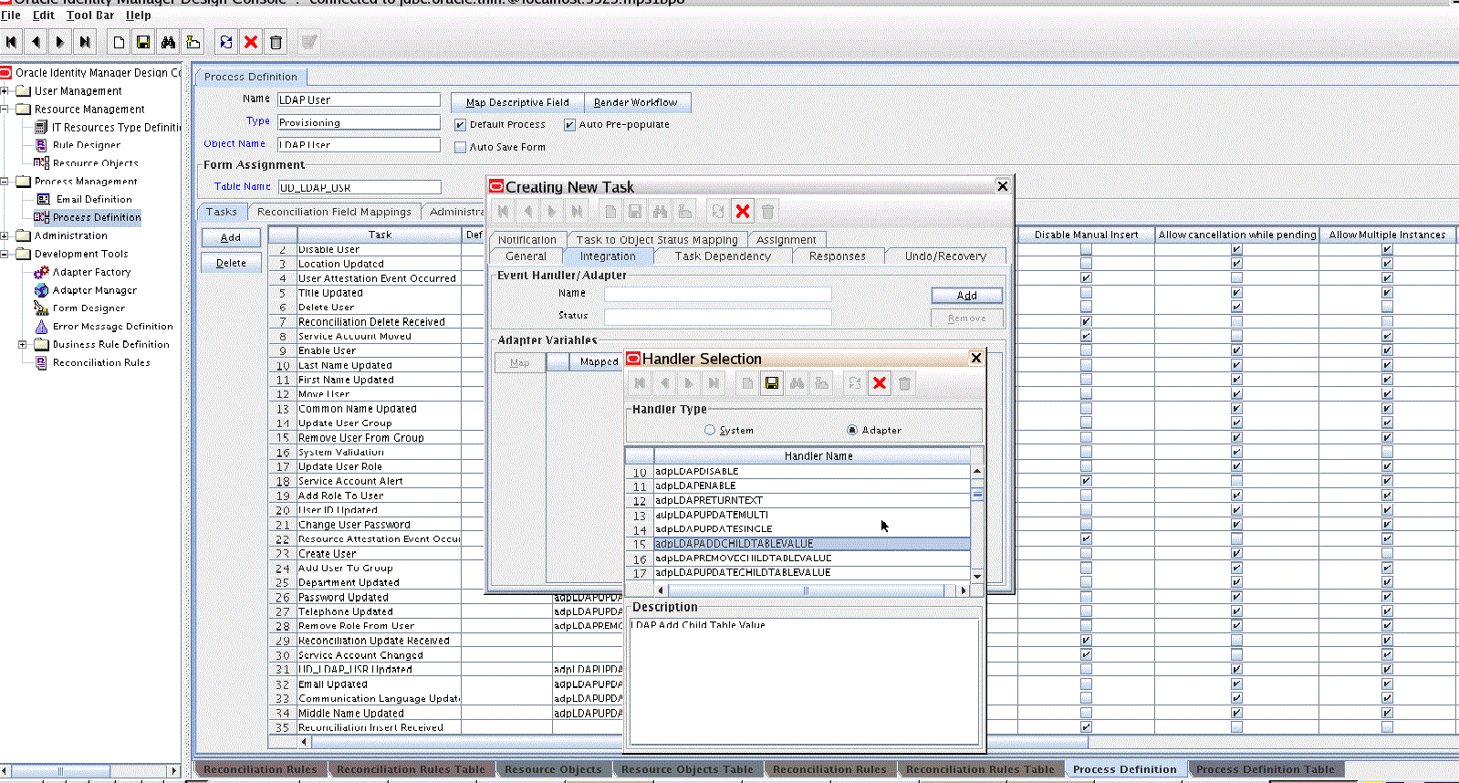This screenshot has height=783, width=1459.
Task: Click red X in Creating New Task toolbar
Action: point(743,212)
